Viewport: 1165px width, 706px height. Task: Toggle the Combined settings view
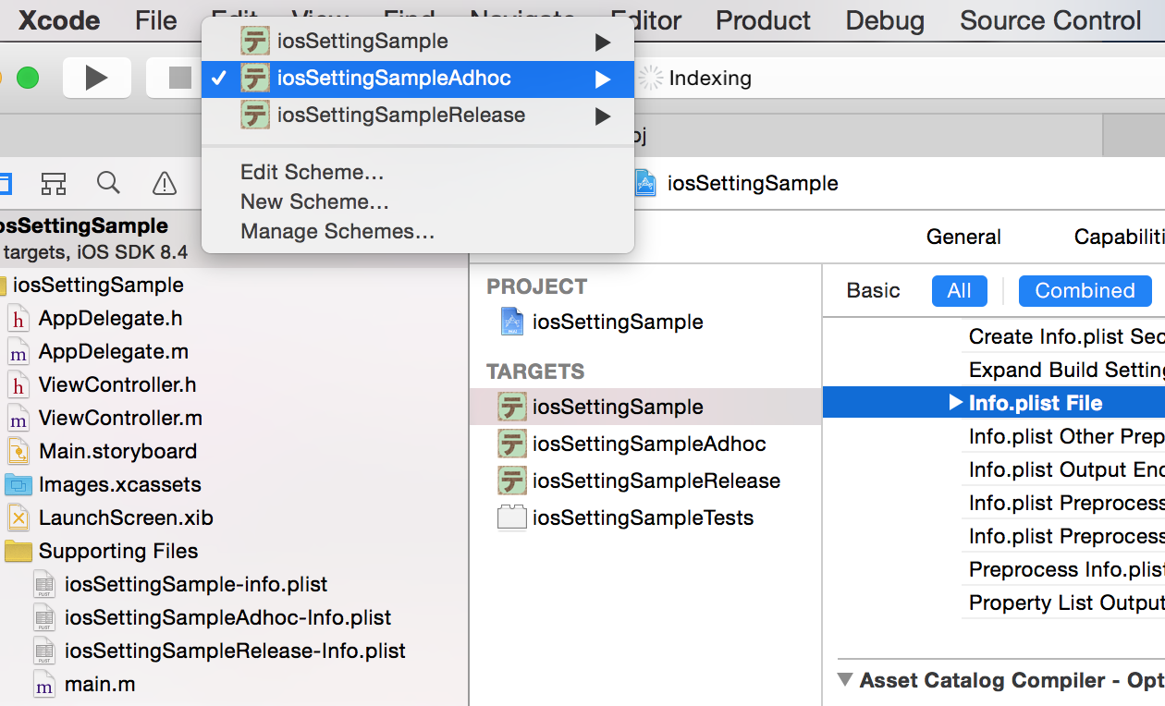[1085, 290]
